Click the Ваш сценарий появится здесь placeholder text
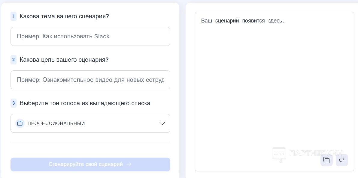Screen dimensions: 358x178 (x=242, y=21)
